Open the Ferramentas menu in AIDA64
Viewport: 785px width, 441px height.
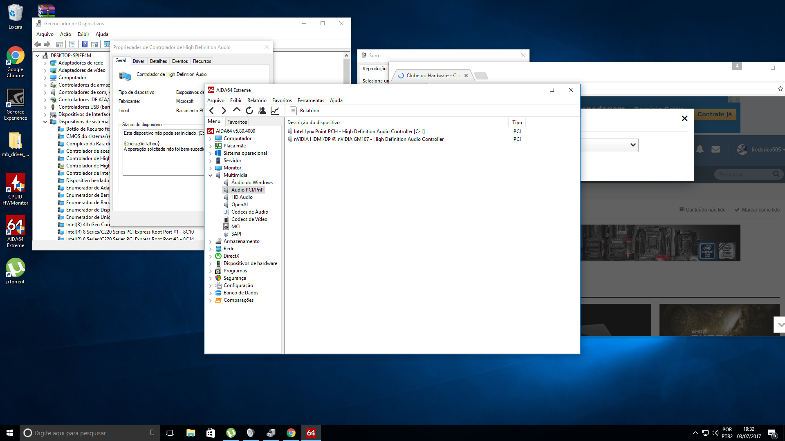tap(311, 100)
